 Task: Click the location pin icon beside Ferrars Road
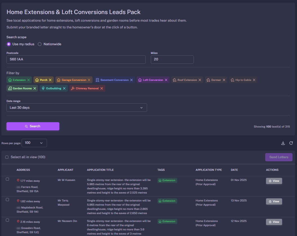(x=17, y=181)
